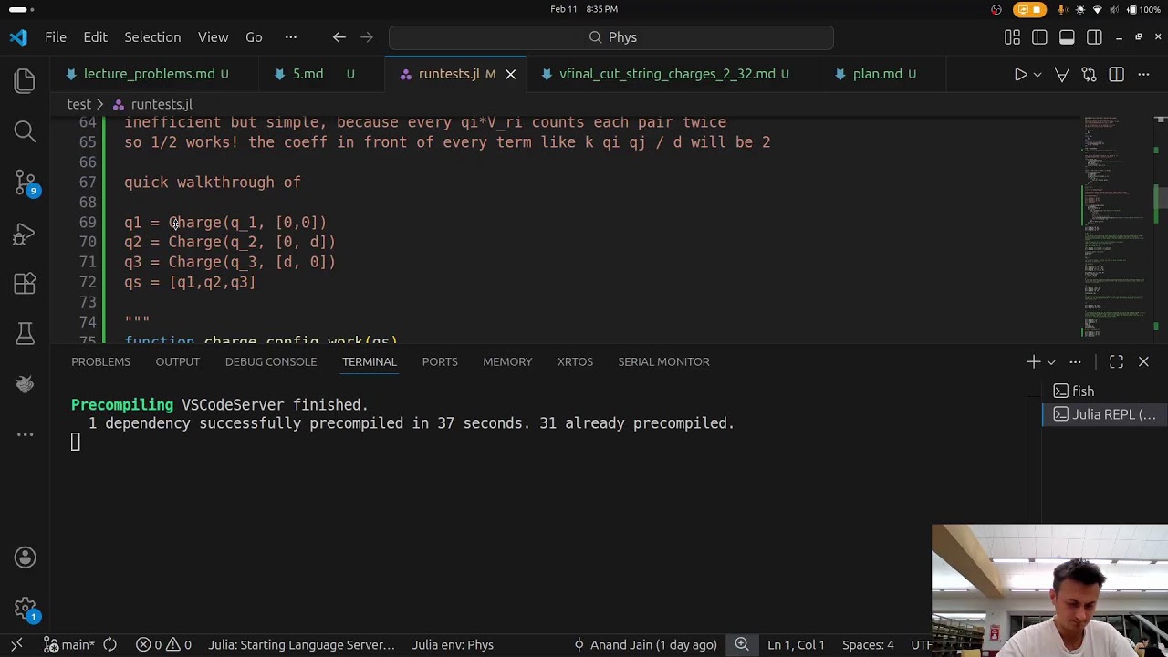
Task: Open the Accounts icon in activity bar
Action: 25,558
